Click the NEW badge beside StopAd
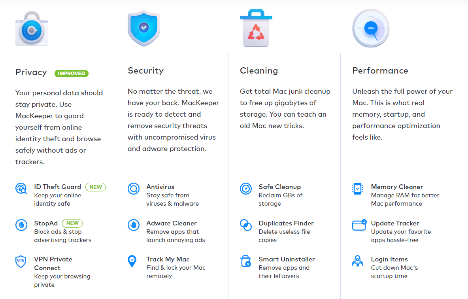The height and width of the screenshot is (299, 468). pos(72,223)
